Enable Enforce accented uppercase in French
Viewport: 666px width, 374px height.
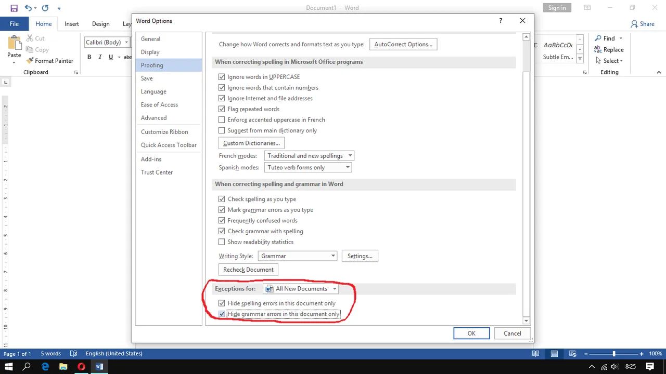[222, 119]
